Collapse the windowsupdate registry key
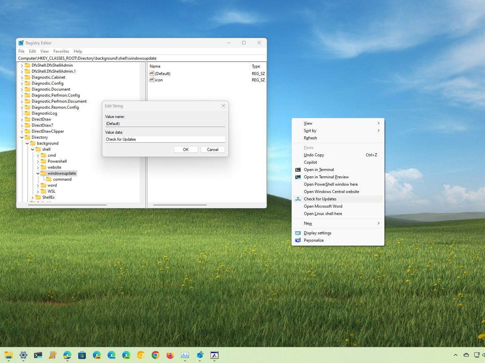485x363 pixels. click(x=38, y=173)
